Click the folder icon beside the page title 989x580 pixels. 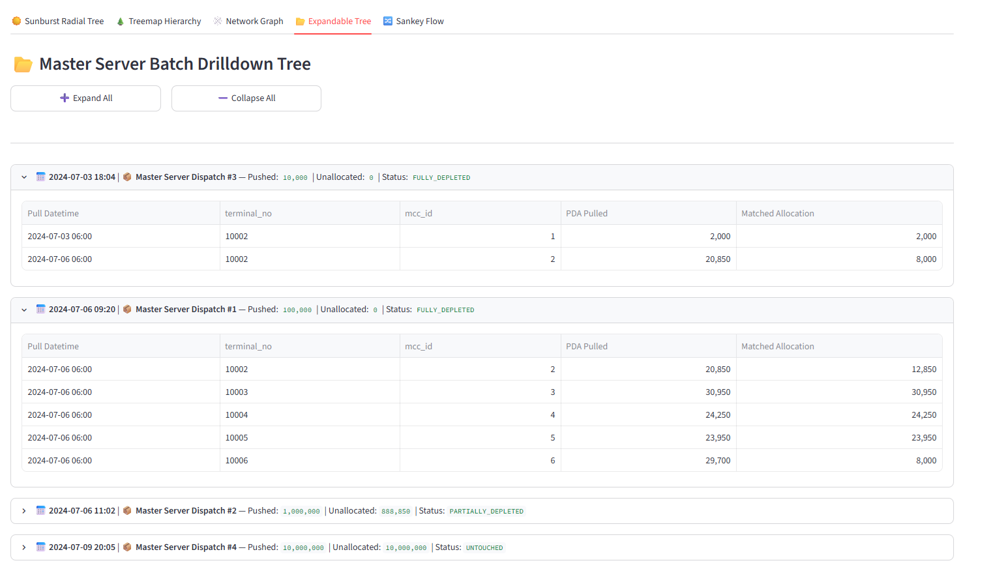pyautogui.click(x=23, y=65)
